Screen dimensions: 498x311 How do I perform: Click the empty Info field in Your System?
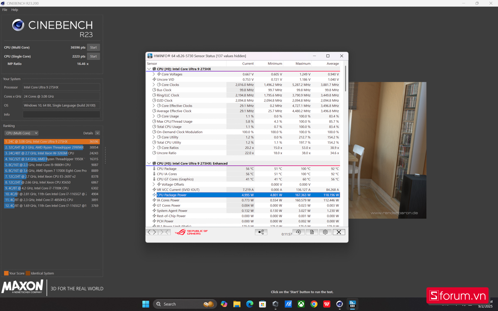click(x=61, y=114)
